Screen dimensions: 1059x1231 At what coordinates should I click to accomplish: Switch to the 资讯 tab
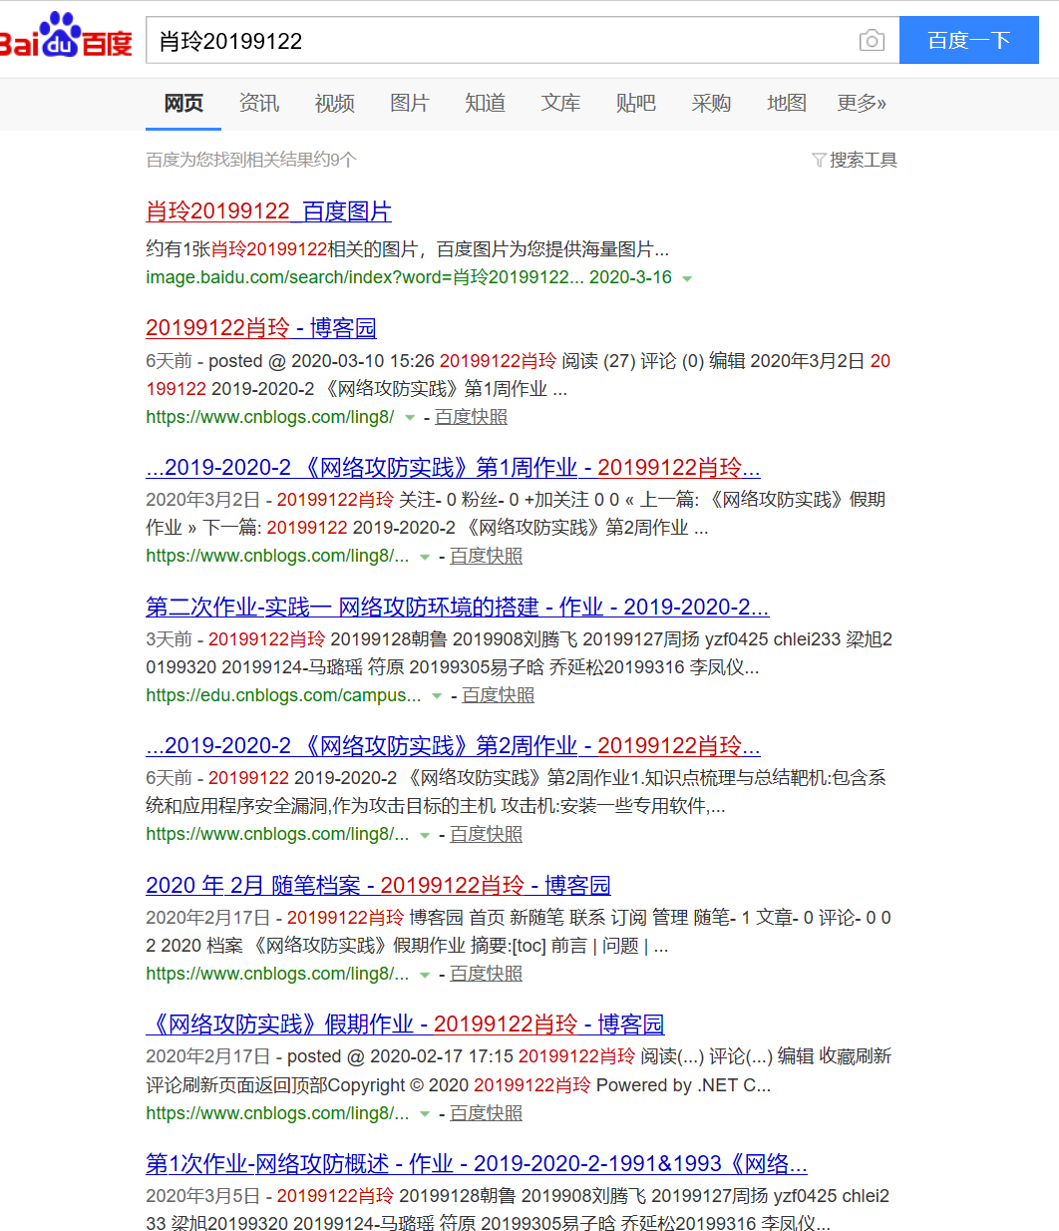pos(259,104)
